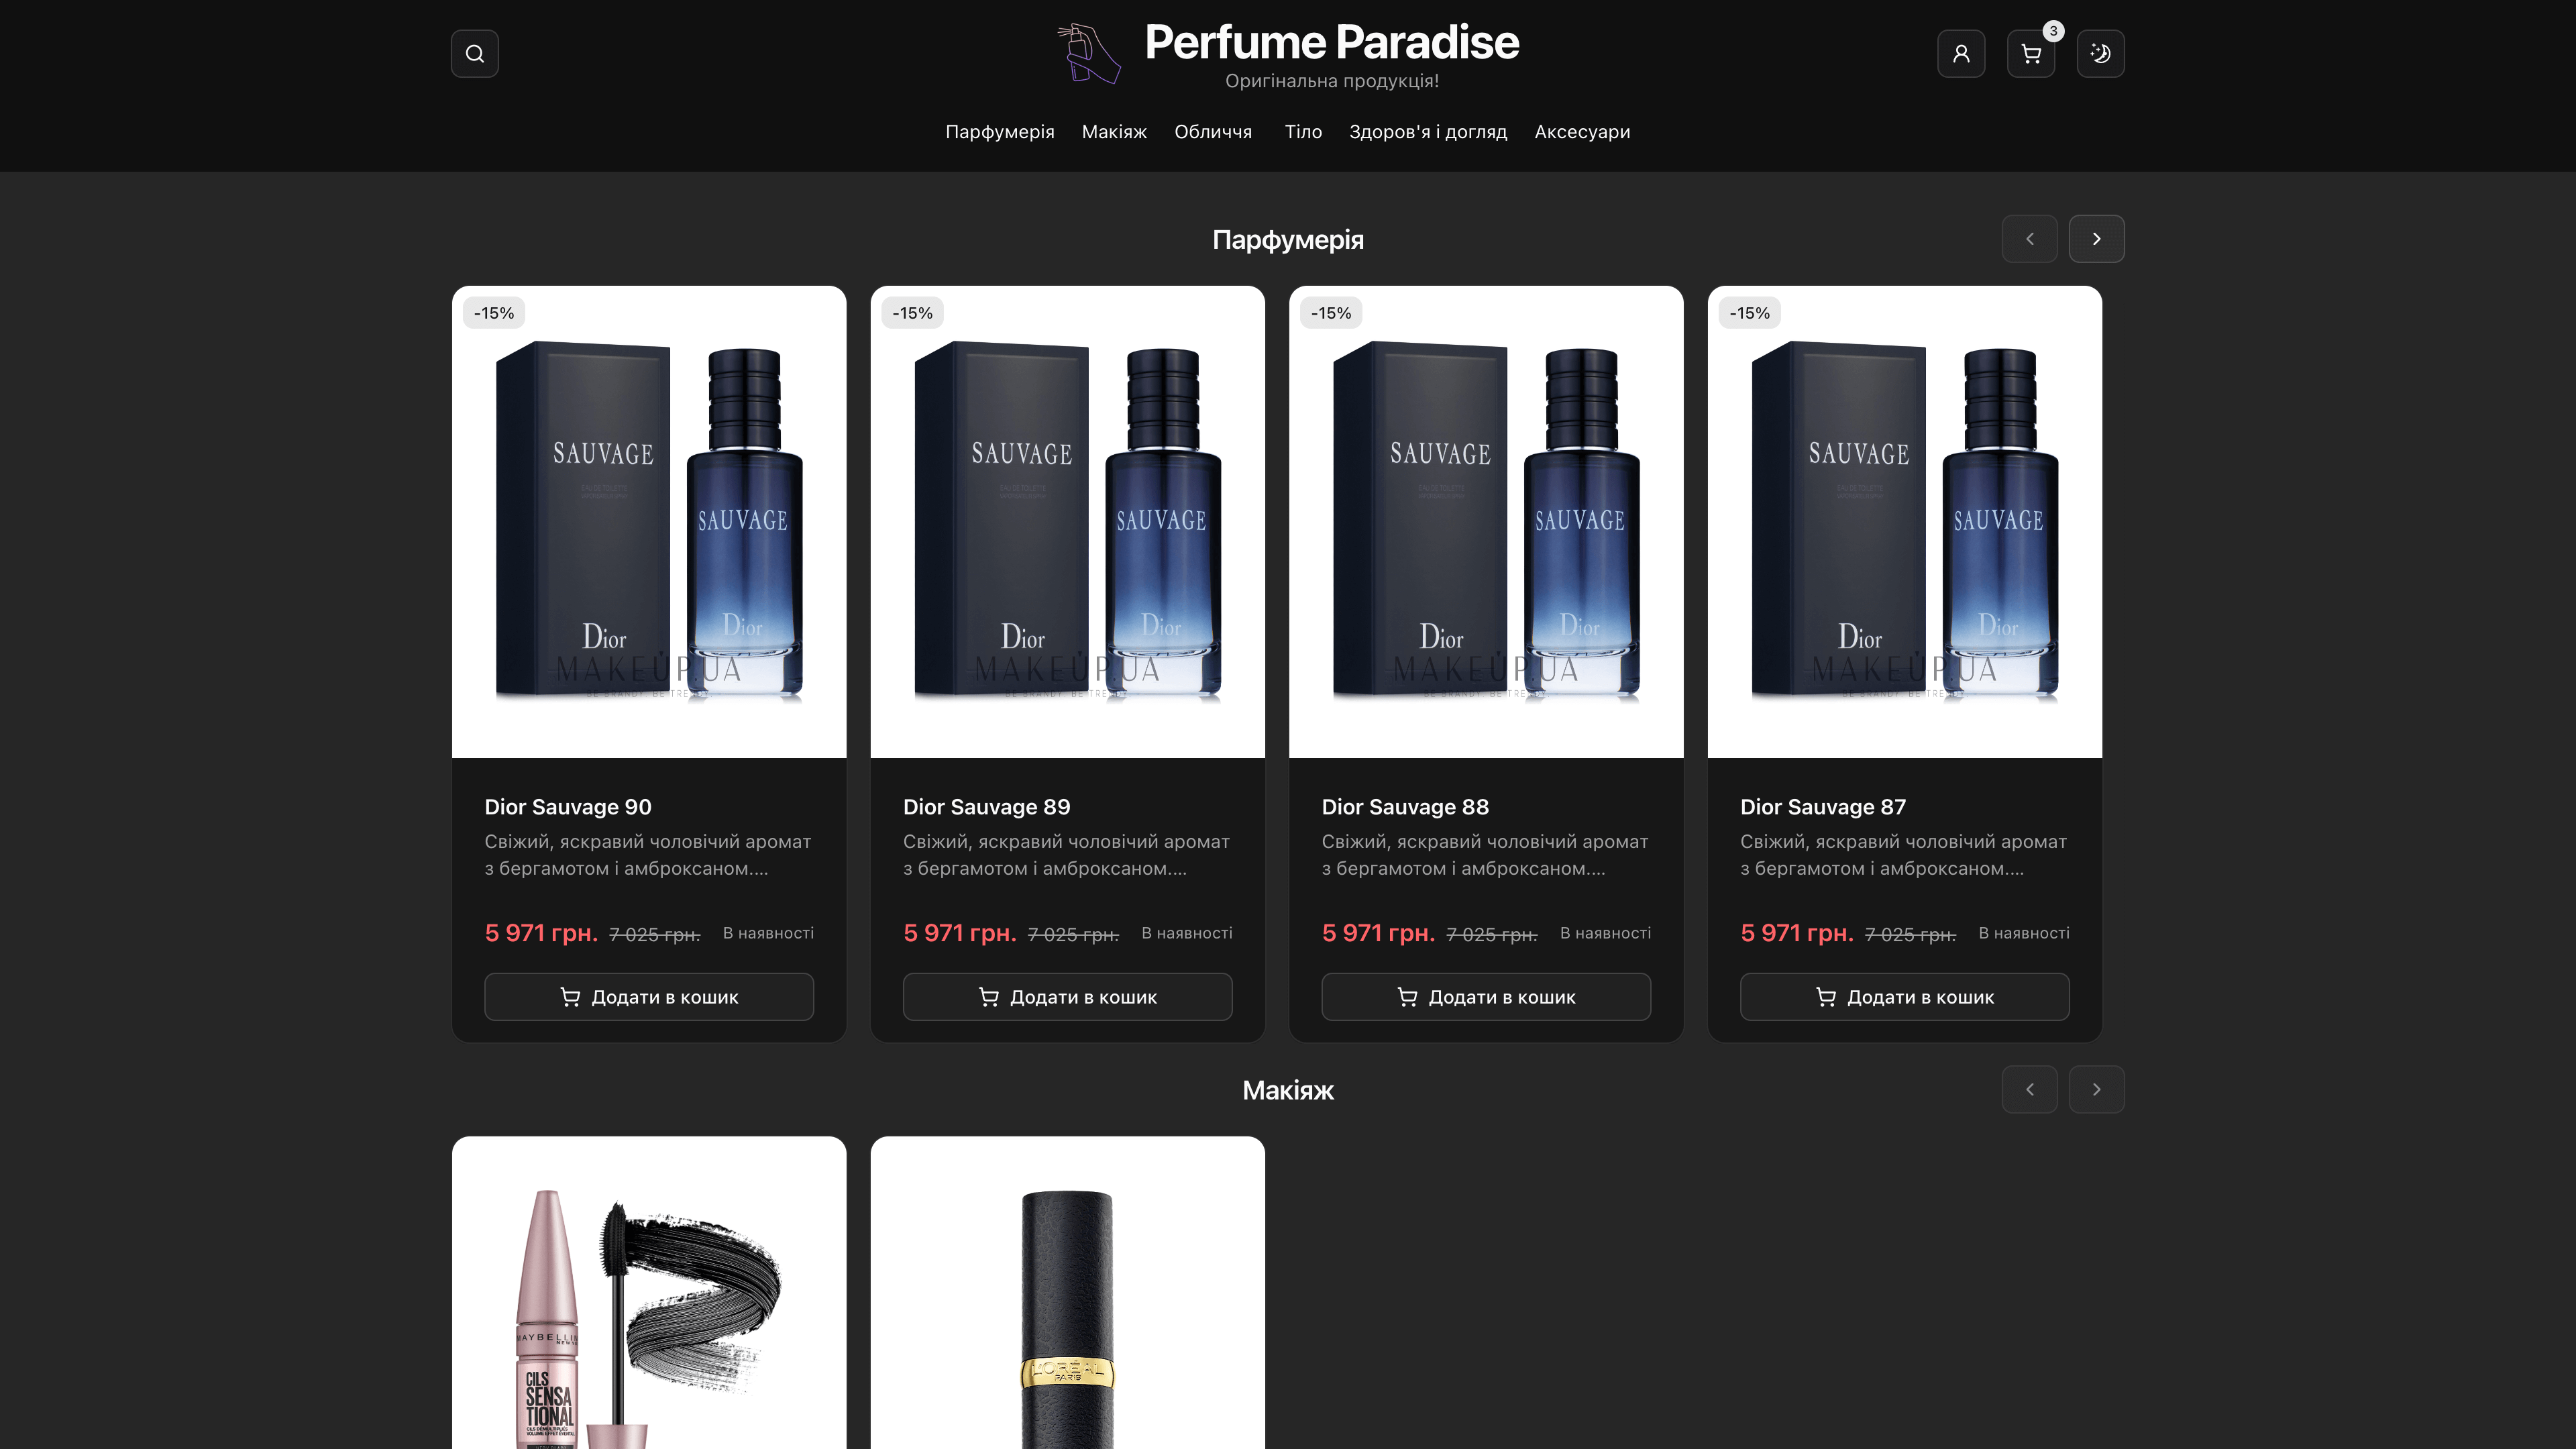Toggle the -15% discount badge on Dior Sauvage 90

pyautogui.click(x=493, y=312)
